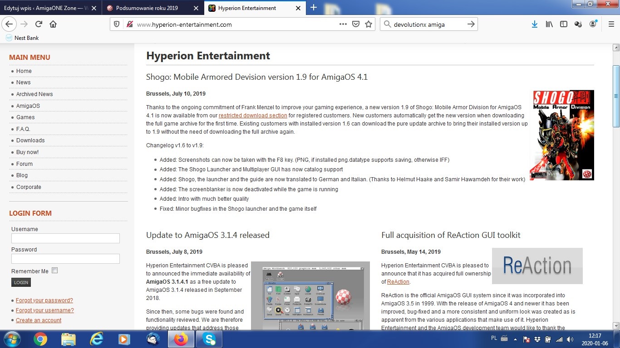Open the Library (history and bookmarks)

pos(549,24)
